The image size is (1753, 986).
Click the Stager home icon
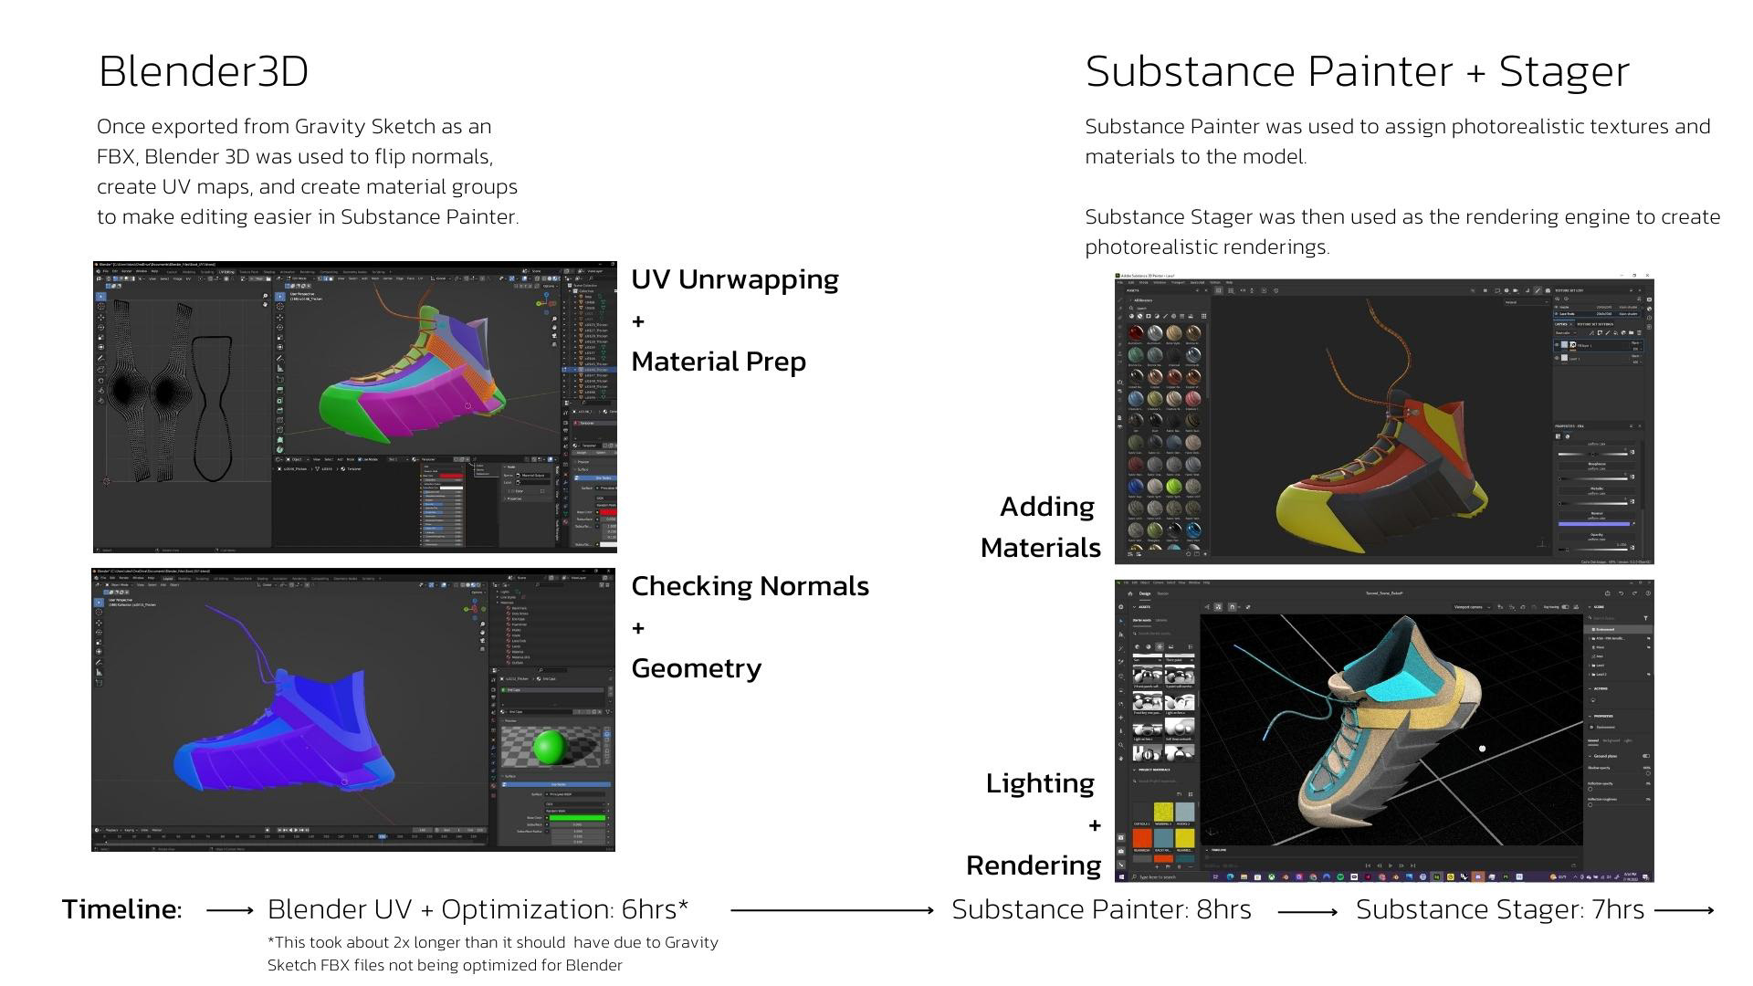pyautogui.click(x=1130, y=593)
